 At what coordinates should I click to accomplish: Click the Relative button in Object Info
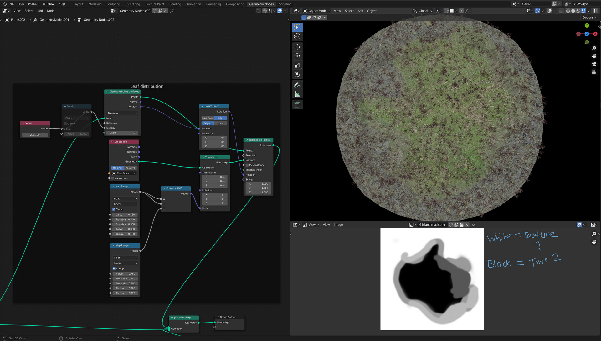coord(130,168)
